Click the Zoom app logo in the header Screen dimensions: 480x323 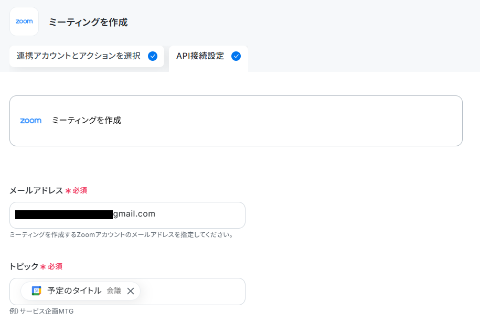[x=24, y=21]
